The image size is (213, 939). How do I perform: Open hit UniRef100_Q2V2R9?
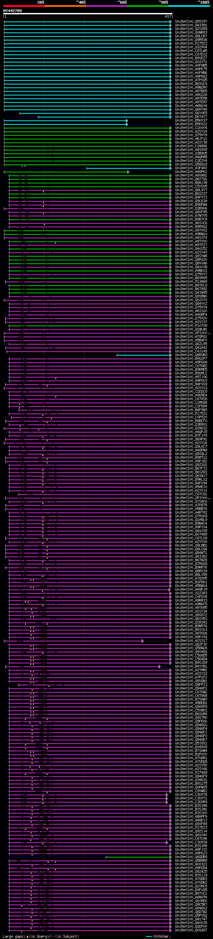coord(191,29)
